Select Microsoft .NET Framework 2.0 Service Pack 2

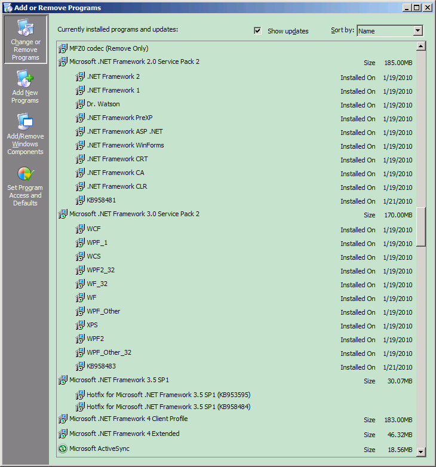pos(236,62)
